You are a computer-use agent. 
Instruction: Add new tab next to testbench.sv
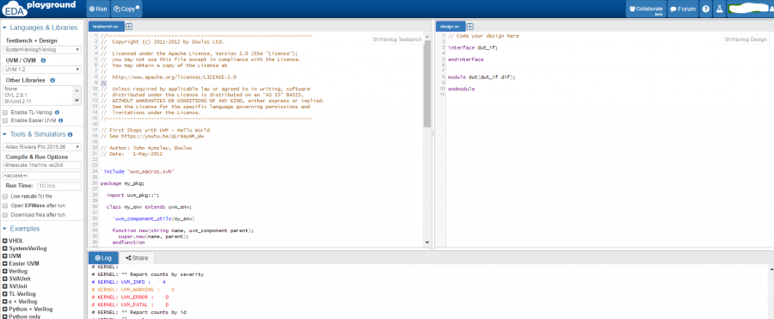129,26
